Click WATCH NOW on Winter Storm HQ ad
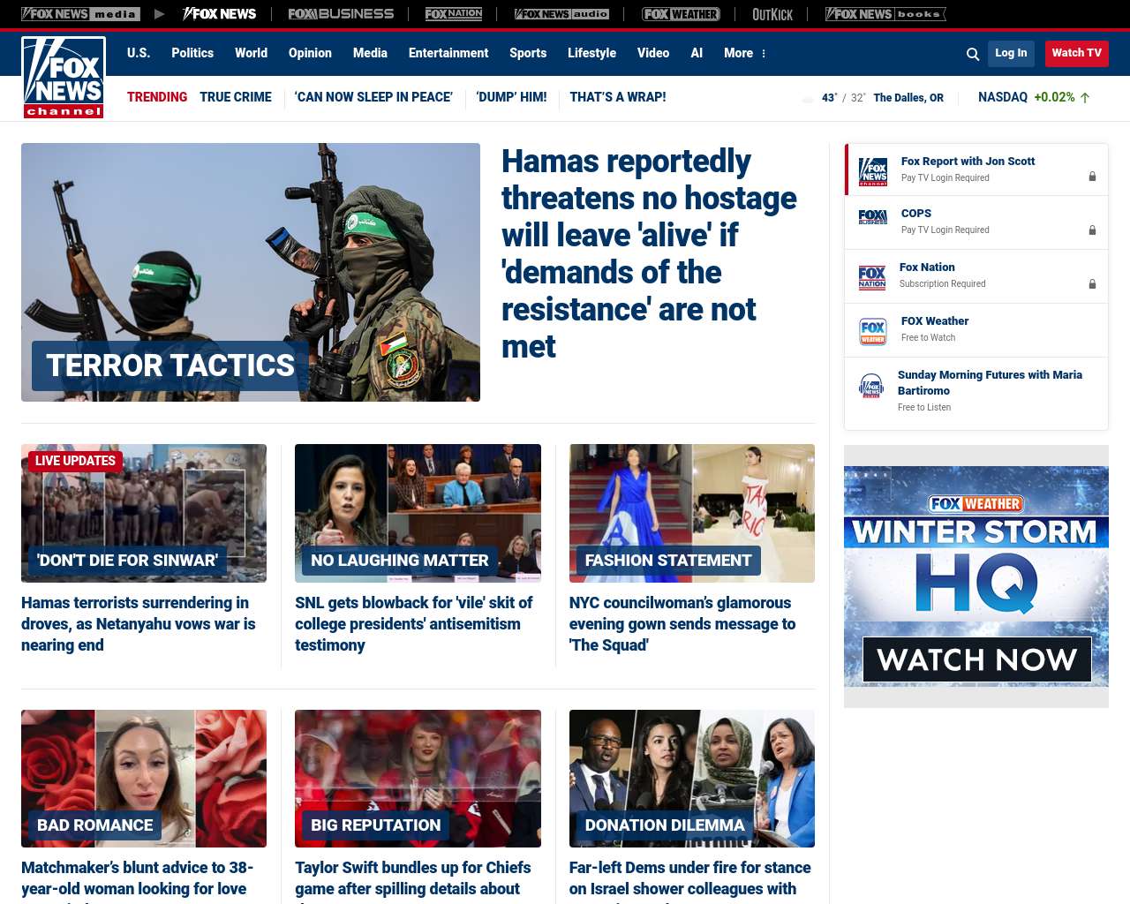Image resolution: width=1130 pixels, height=904 pixels. (x=976, y=659)
